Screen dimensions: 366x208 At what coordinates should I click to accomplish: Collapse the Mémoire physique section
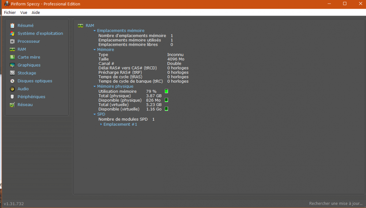(95, 87)
